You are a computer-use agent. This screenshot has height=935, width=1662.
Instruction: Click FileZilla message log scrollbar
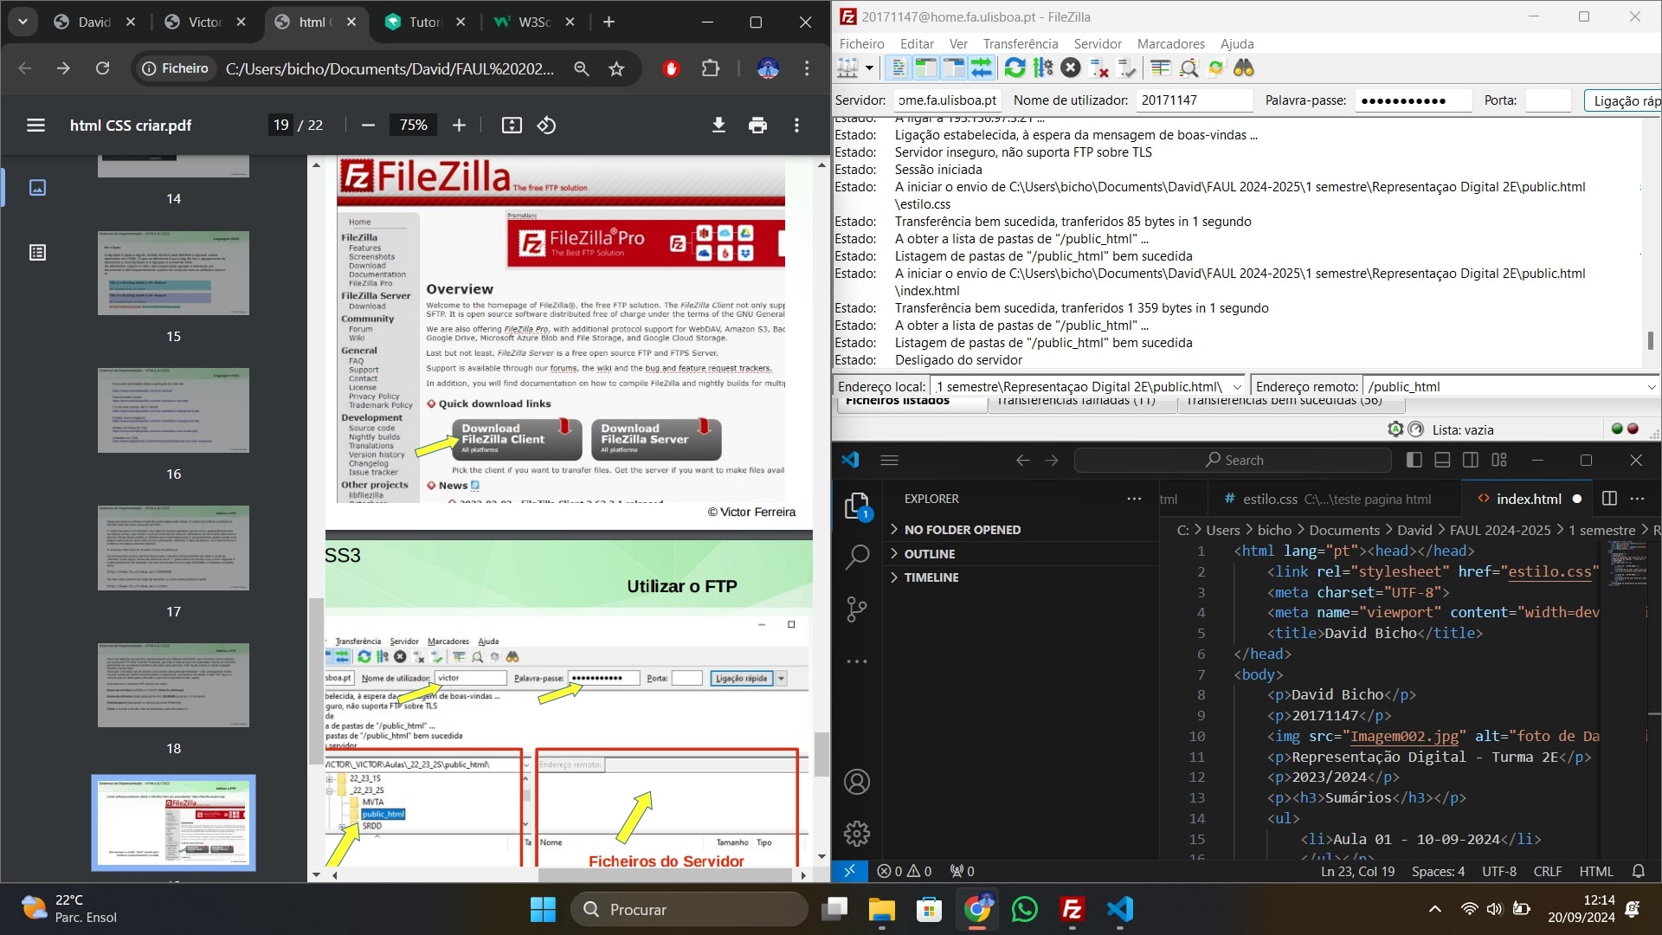(x=1651, y=341)
